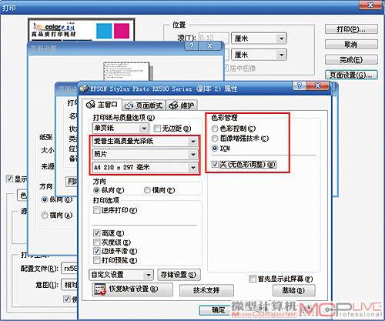Click the 页面设置(G)... button
The image size is (385, 321).
tap(351, 75)
